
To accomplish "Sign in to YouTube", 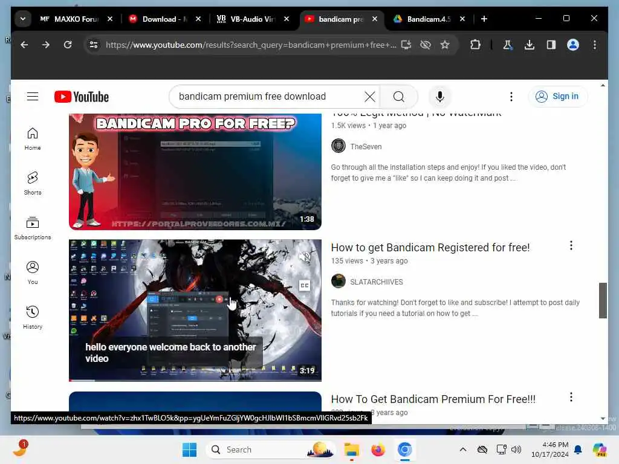I will (x=558, y=97).
